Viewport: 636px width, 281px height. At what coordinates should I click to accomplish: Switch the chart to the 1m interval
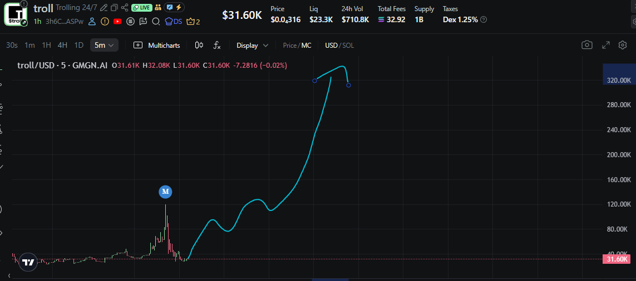(29, 46)
